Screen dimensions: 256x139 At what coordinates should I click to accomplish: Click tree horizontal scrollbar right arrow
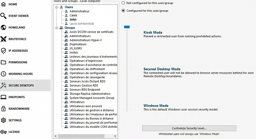pos(115,136)
